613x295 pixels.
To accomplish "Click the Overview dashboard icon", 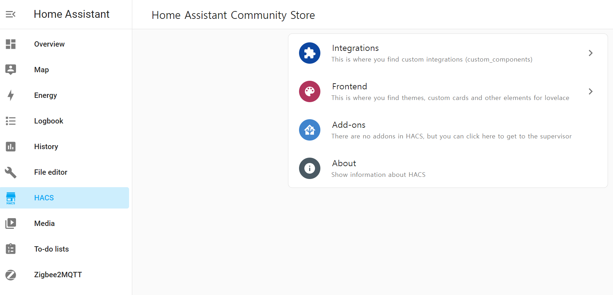I will coord(11,44).
